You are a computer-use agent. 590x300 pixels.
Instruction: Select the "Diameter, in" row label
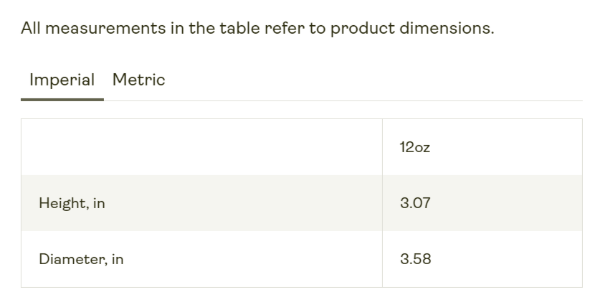tap(81, 259)
